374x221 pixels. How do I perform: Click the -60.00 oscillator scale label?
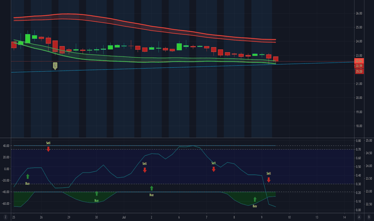(x=6, y=204)
